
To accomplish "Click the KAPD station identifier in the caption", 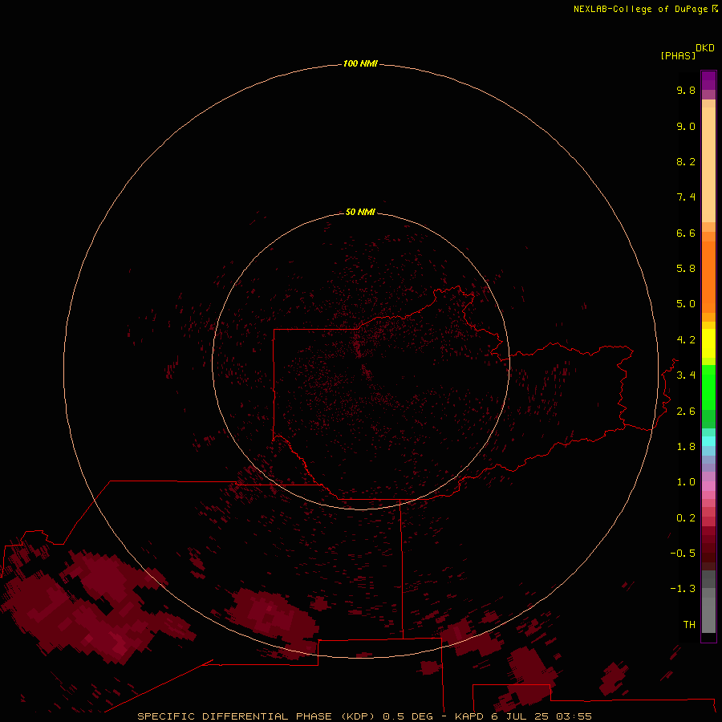I will click(x=469, y=716).
